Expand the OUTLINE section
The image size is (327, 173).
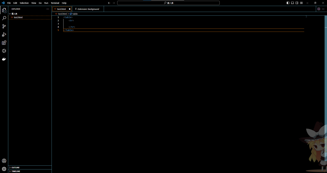pos(30,167)
